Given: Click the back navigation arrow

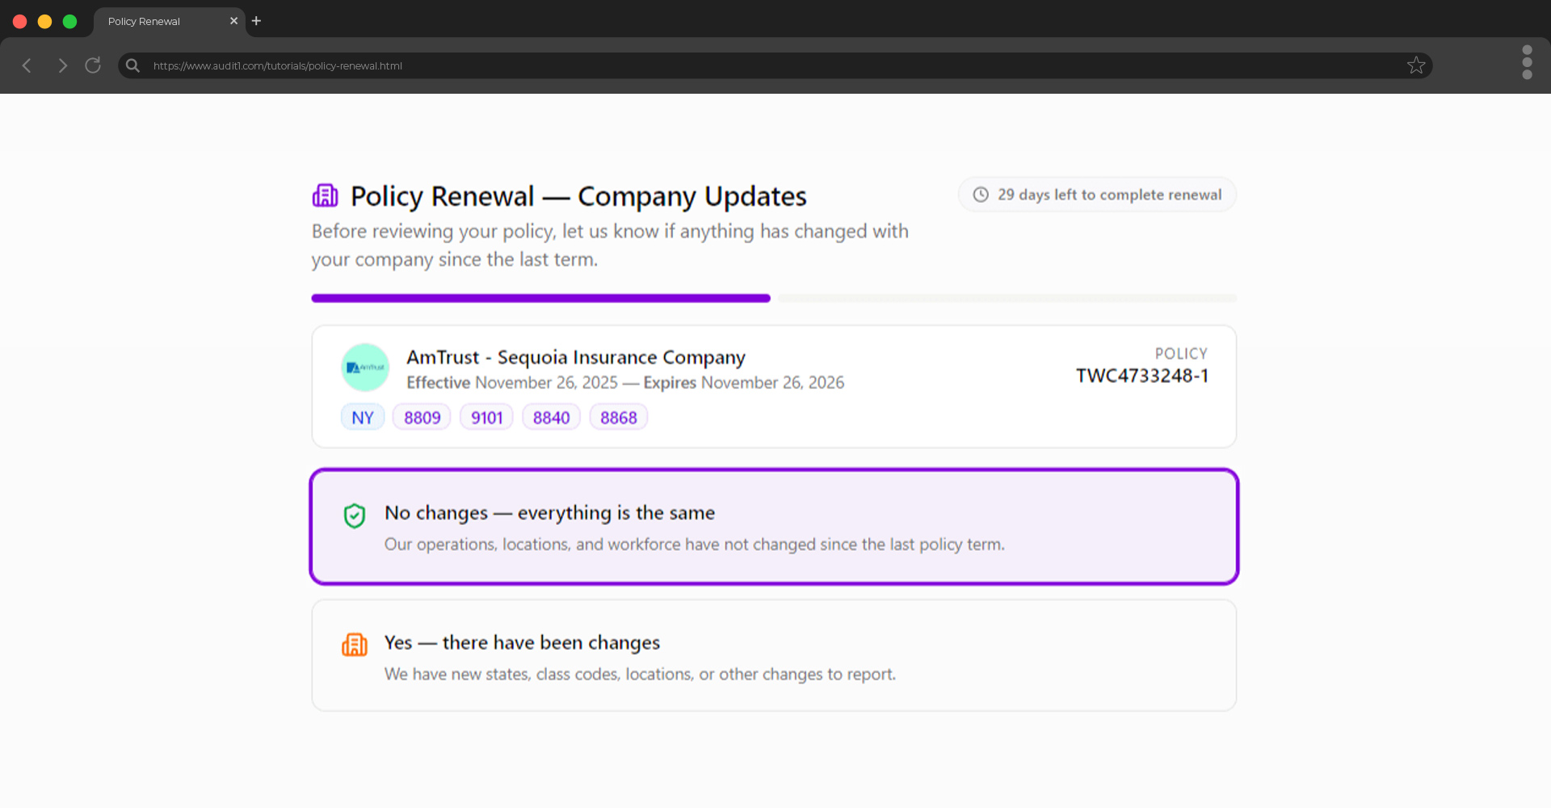Looking at the screenshot, I should coord(27,65).
